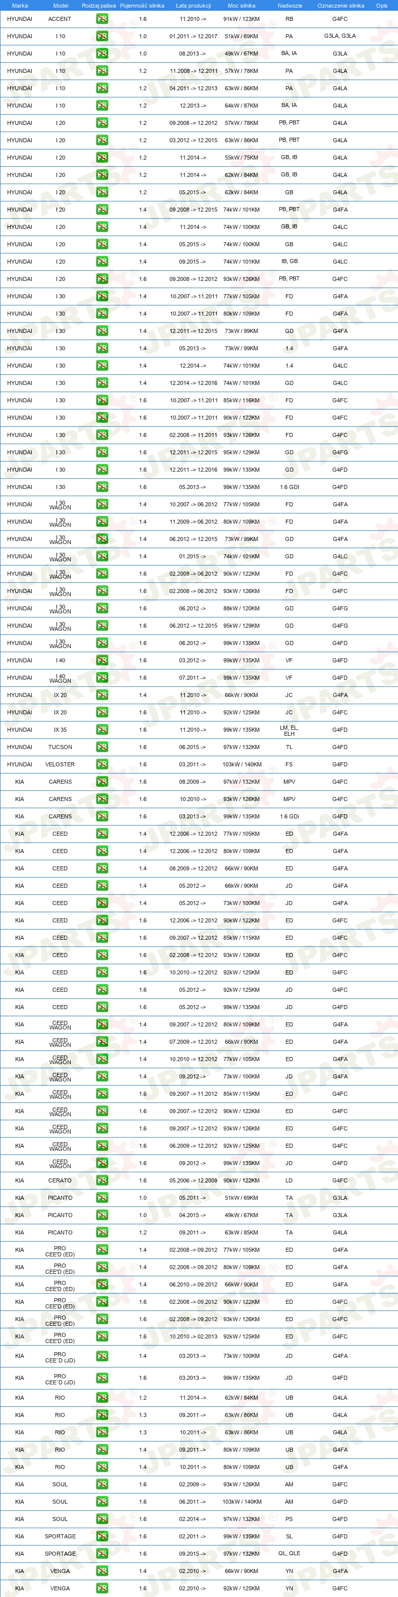Click the fuel icon in the Kia Picanto 1.2 row
This screenshot has width=398, height=1597.
102,1232
